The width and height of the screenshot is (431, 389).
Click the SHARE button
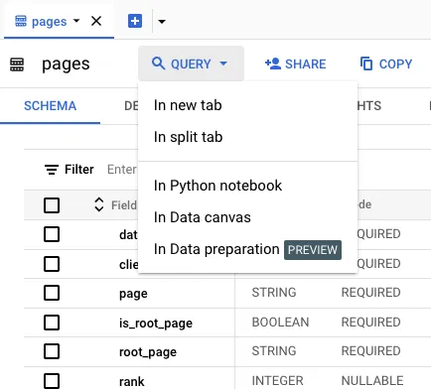[295, 64]
